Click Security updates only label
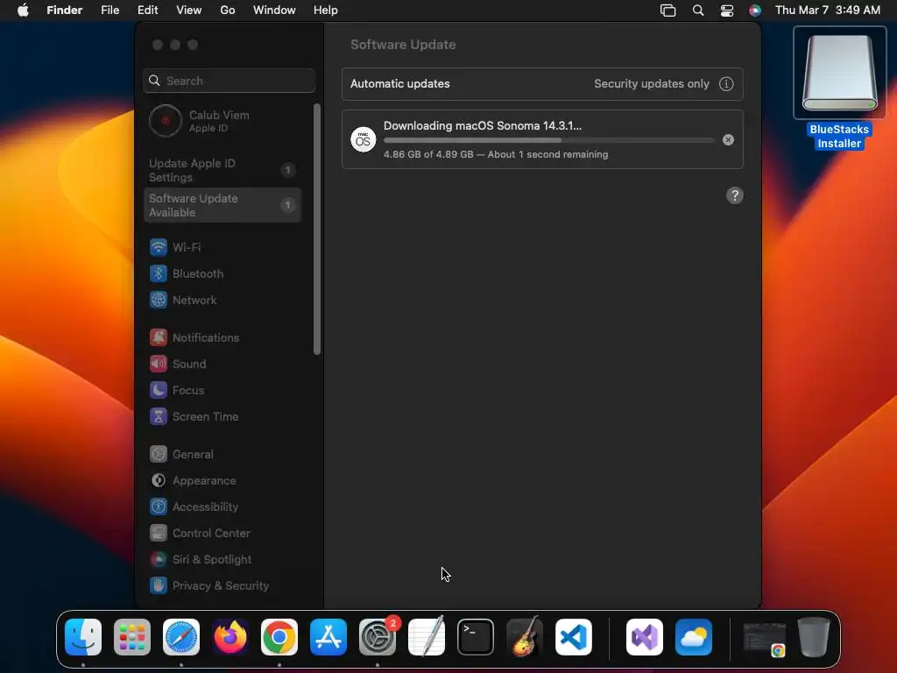Viewport: 897px width, 673px height. [652, 83]
